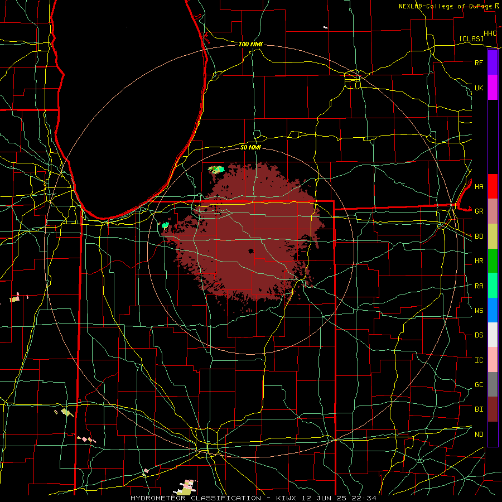Viewport: 502px width, 502px height.
Task: Click the 'HHC' product code text
Action: (490, 33)
